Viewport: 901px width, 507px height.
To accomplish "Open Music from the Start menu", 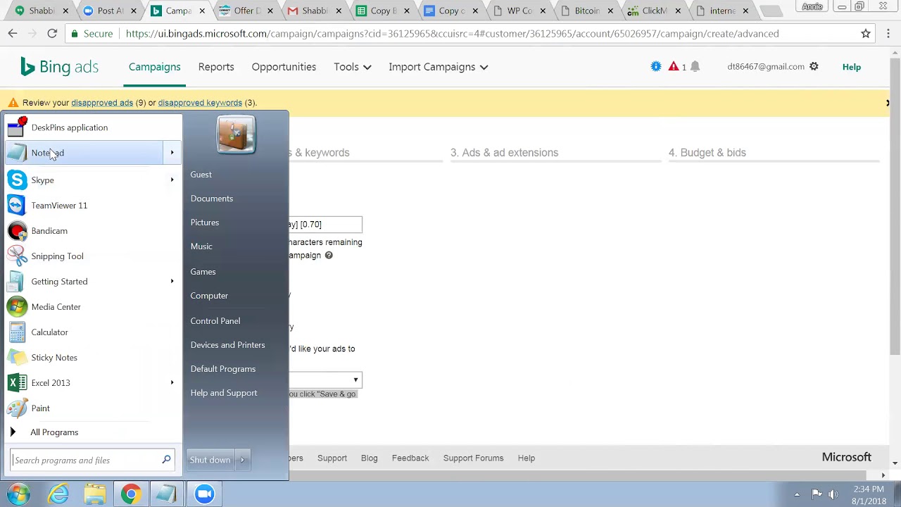I will coord(201,246).
